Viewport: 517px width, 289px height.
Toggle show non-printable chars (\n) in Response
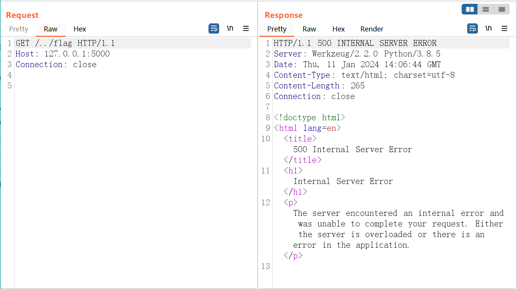click(x=488, y=28)
